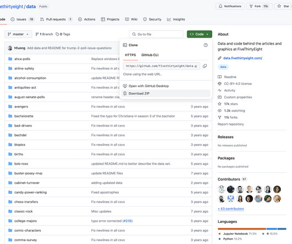Click the Download ZIP option

click(x=165, y=93)
